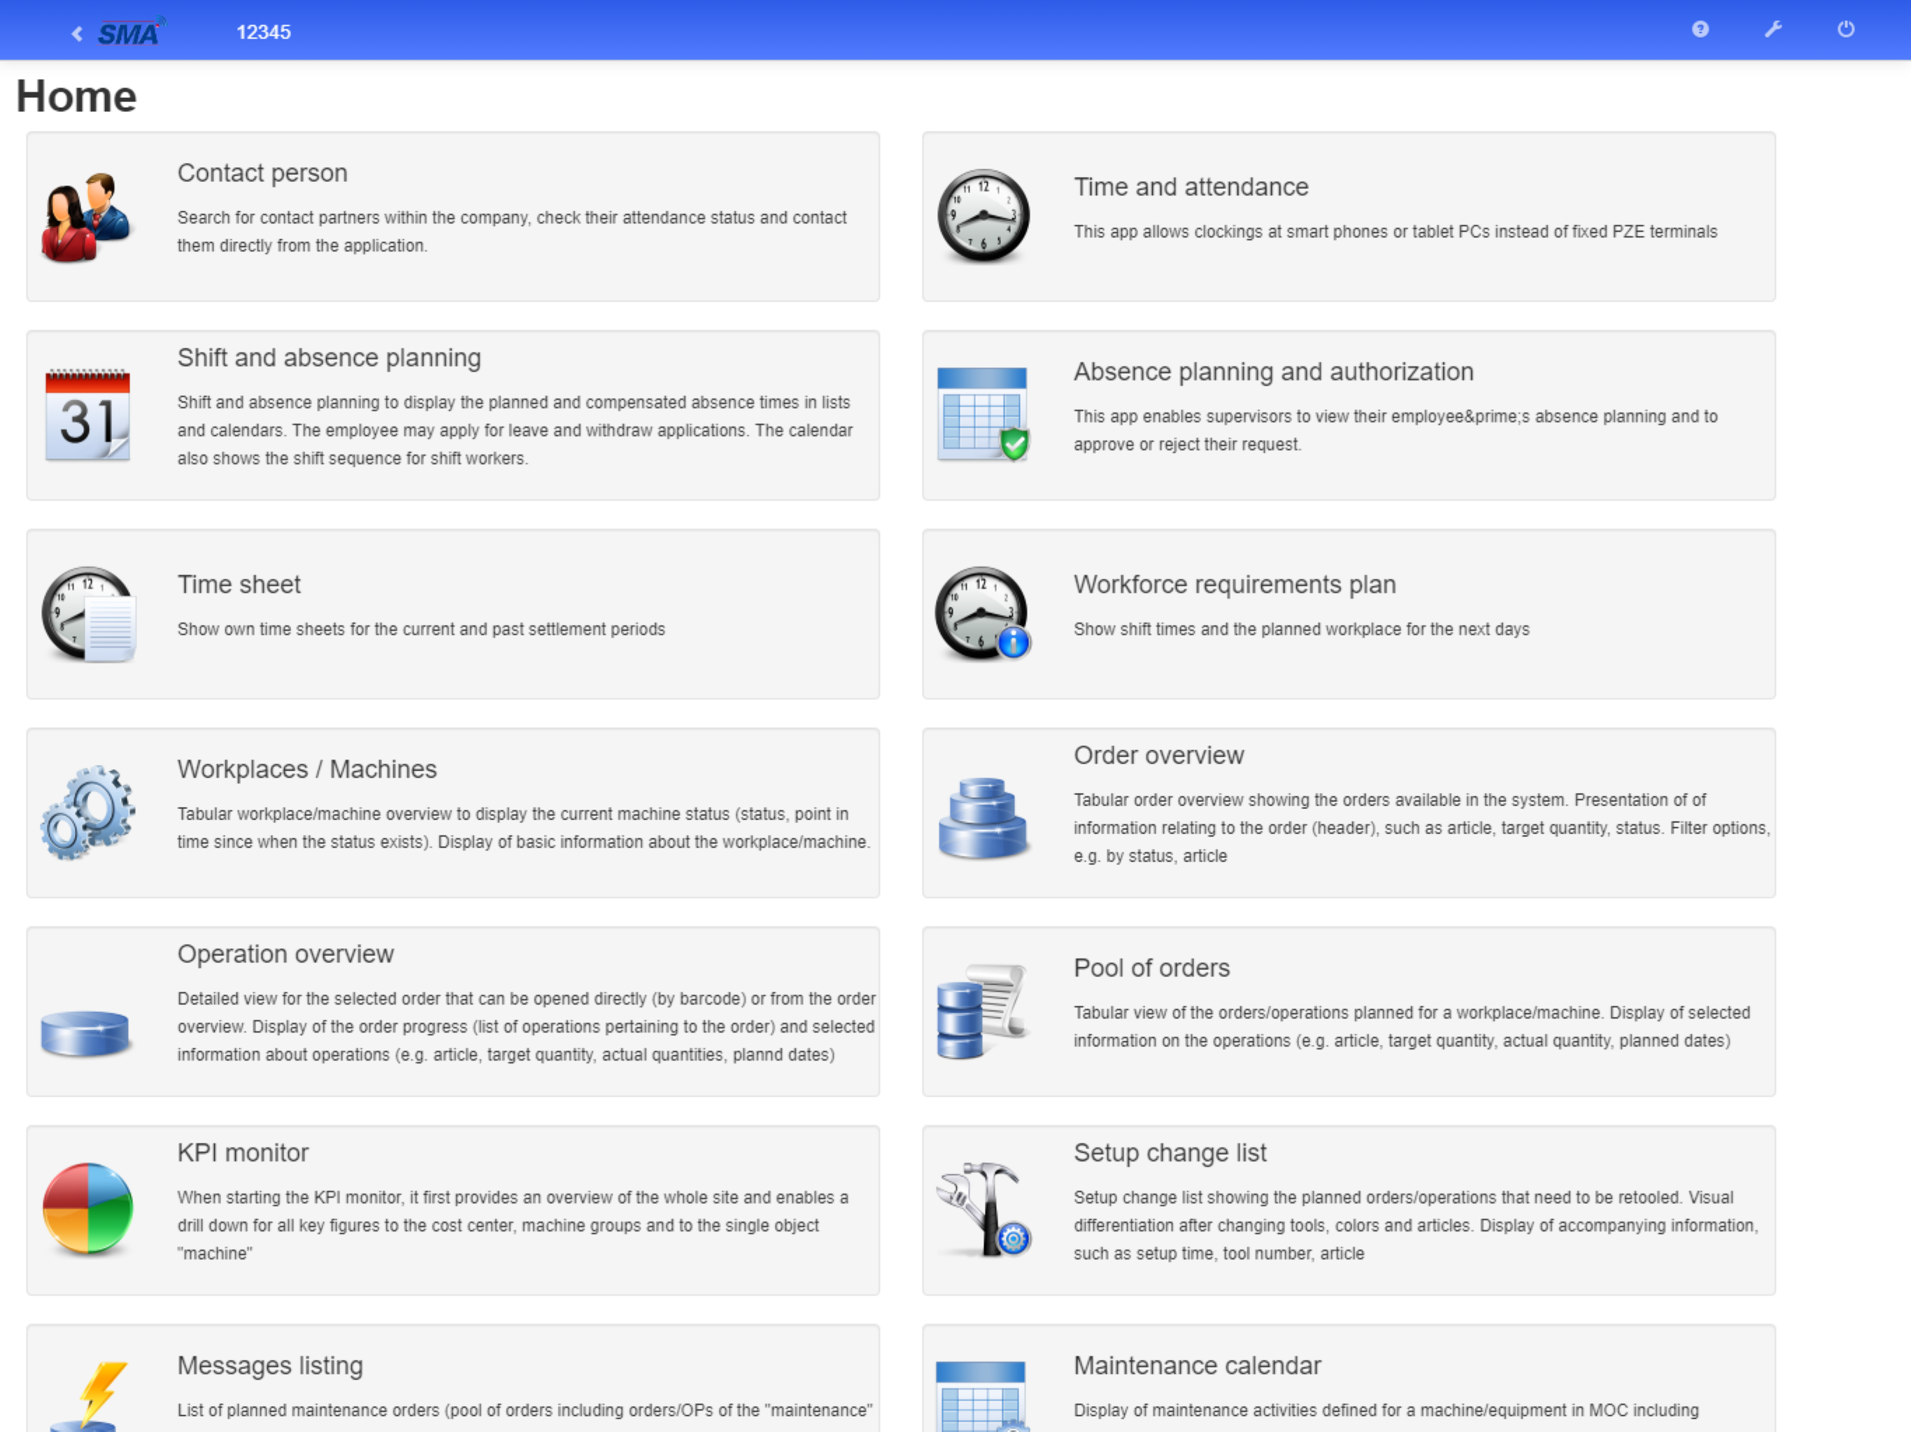1911x1432 pixels.
Task: Click text 'Detailed view for the selected order'
Action: [308, 998]
